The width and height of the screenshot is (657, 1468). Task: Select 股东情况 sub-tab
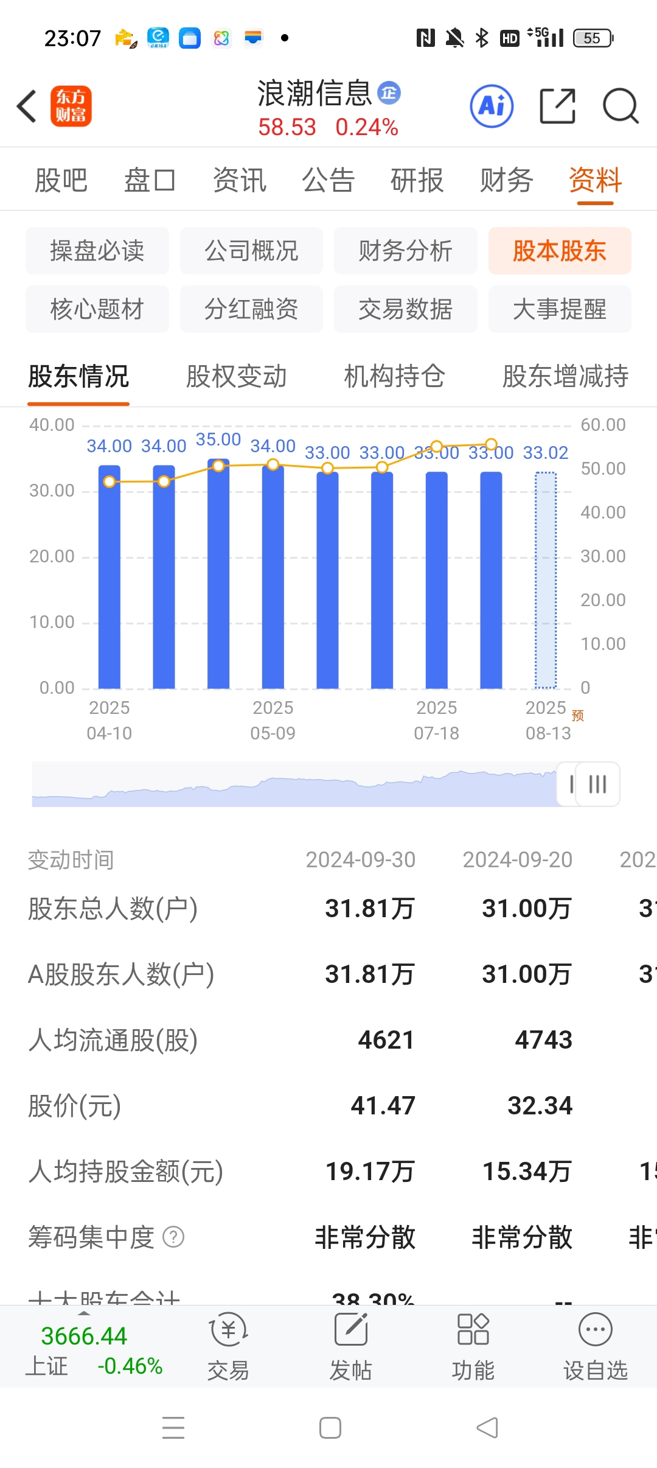pyautogui.click(x=78, y=376)
